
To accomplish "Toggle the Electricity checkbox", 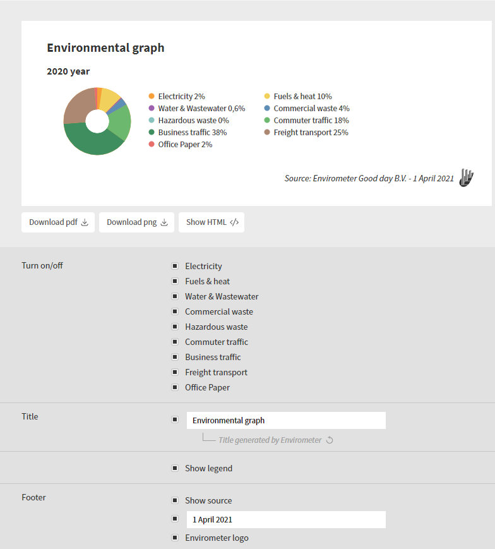I will 175,266.
